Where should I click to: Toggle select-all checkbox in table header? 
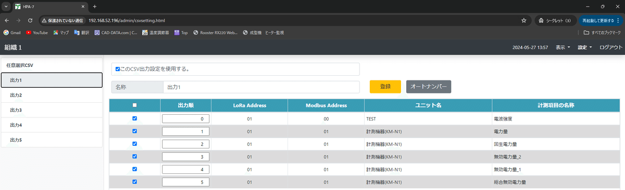tap(135, 105)
